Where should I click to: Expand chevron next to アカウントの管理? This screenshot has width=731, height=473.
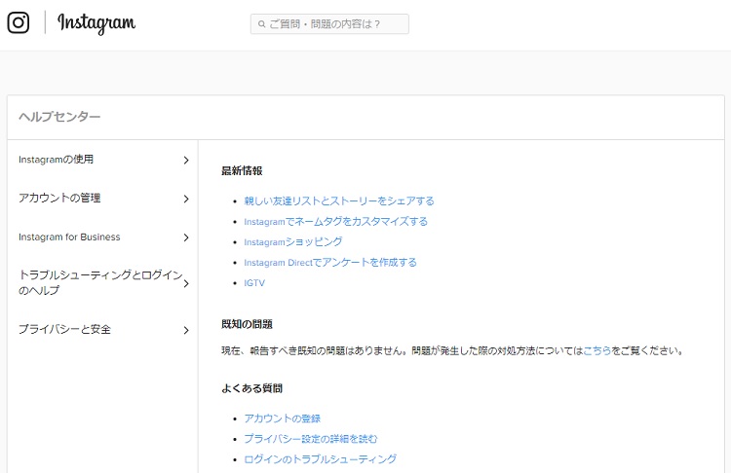click(x=186, y=199)
